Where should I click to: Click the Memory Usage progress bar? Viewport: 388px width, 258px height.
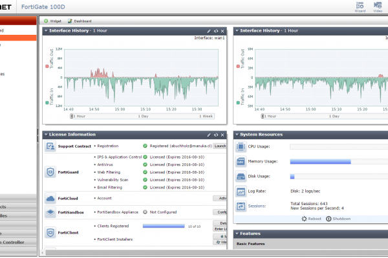(x=339, y=161)
